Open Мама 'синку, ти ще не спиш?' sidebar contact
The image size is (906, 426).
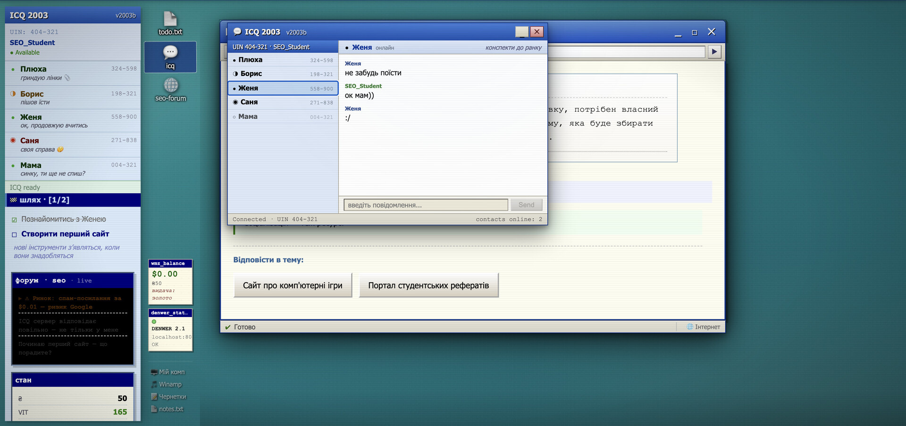coord(73,169)
